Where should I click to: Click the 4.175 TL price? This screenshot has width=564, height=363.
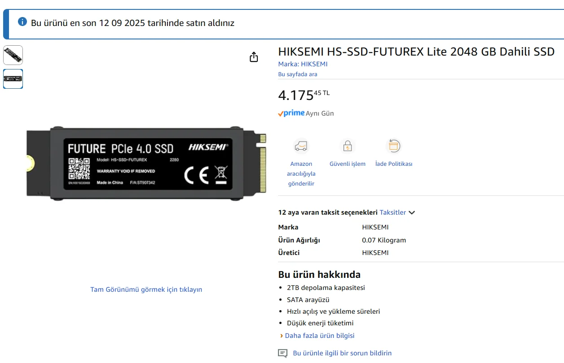tap(304, 95)
